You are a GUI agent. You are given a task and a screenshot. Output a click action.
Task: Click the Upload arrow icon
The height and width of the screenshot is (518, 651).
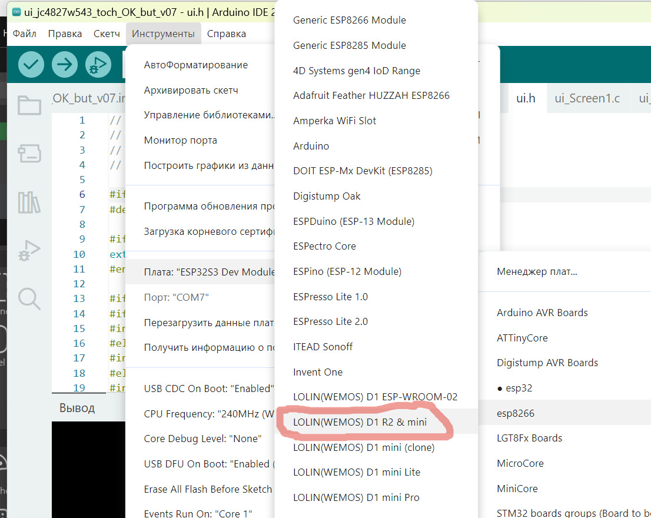(65, 65)
